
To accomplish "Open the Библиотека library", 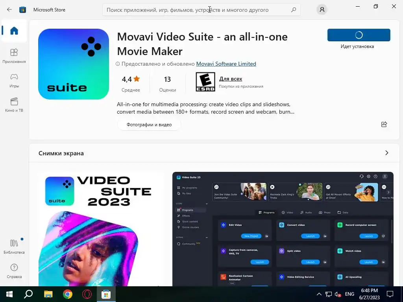I will tap(14, 247).
